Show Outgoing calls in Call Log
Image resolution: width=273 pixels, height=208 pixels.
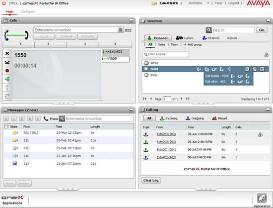pyautogui.click(x=195, y=118)
